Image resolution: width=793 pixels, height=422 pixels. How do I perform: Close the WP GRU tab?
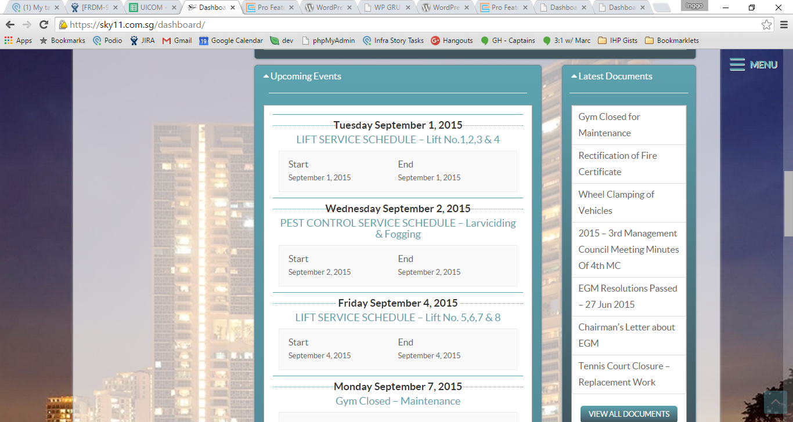(x=408, y=8)
